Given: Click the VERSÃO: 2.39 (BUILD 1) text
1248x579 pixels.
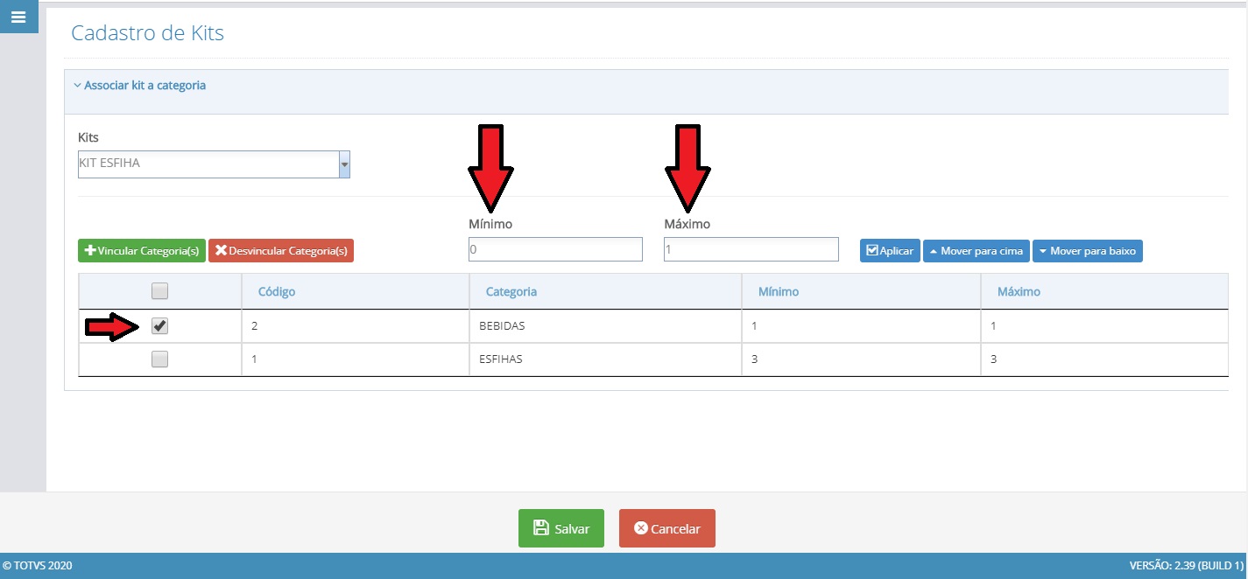Looking at the screenshot, I should click(1187, 566).
